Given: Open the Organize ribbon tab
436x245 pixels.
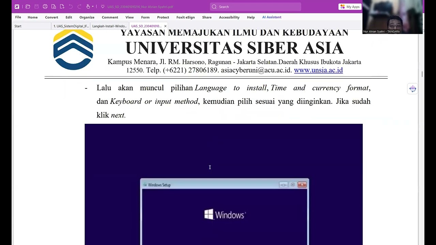Looking at the screenshot, I should [87, 17].
